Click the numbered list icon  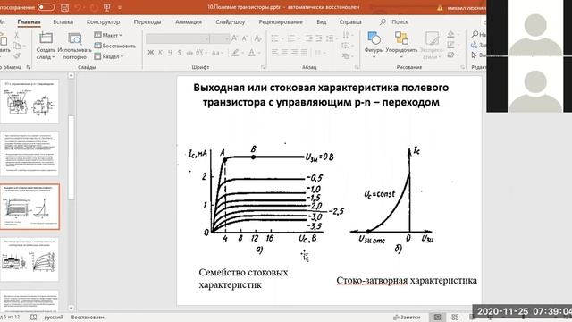point(291,38)
